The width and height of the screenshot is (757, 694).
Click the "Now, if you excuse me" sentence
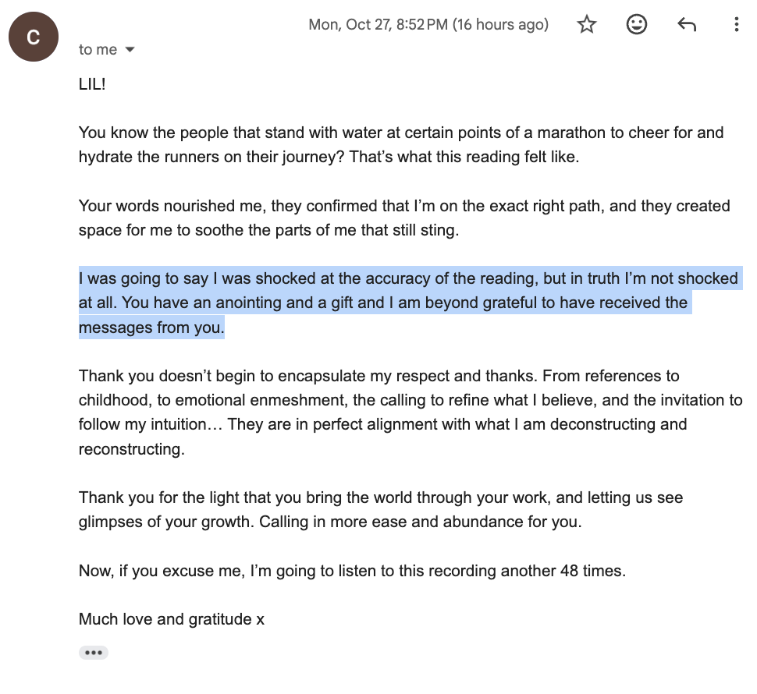click(351, 570)
